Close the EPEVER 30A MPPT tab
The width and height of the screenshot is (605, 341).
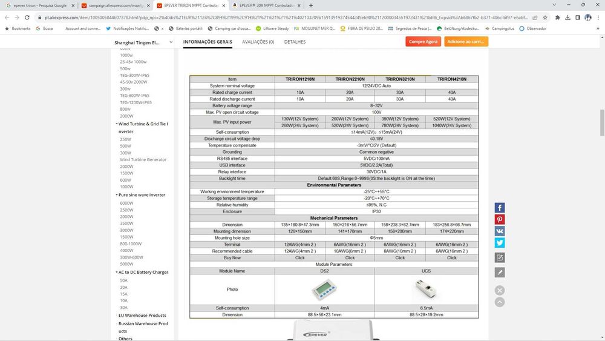coord(299,5)
